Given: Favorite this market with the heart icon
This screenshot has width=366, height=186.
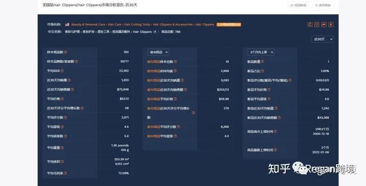Looking at the screenshot, I should pyautogui.click(x=317, y=24).
